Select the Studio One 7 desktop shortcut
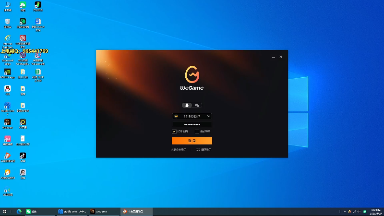Image resolution: width=384 pixels, height=216 pixels. (x=8, y=108)
